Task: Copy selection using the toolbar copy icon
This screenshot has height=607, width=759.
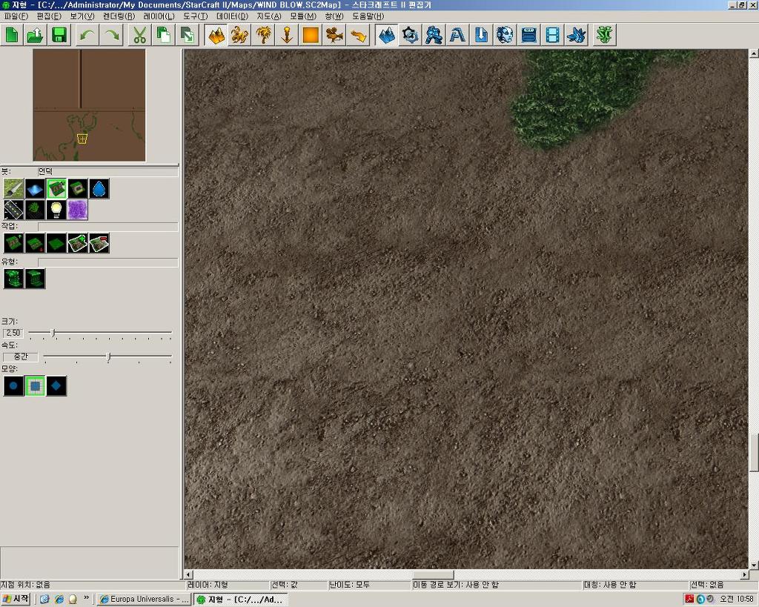Action: pos(164,36)
